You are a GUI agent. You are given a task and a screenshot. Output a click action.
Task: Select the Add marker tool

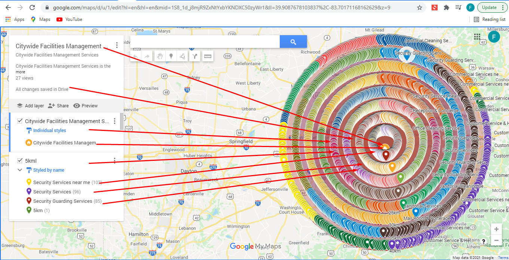(x=171, y=56)
